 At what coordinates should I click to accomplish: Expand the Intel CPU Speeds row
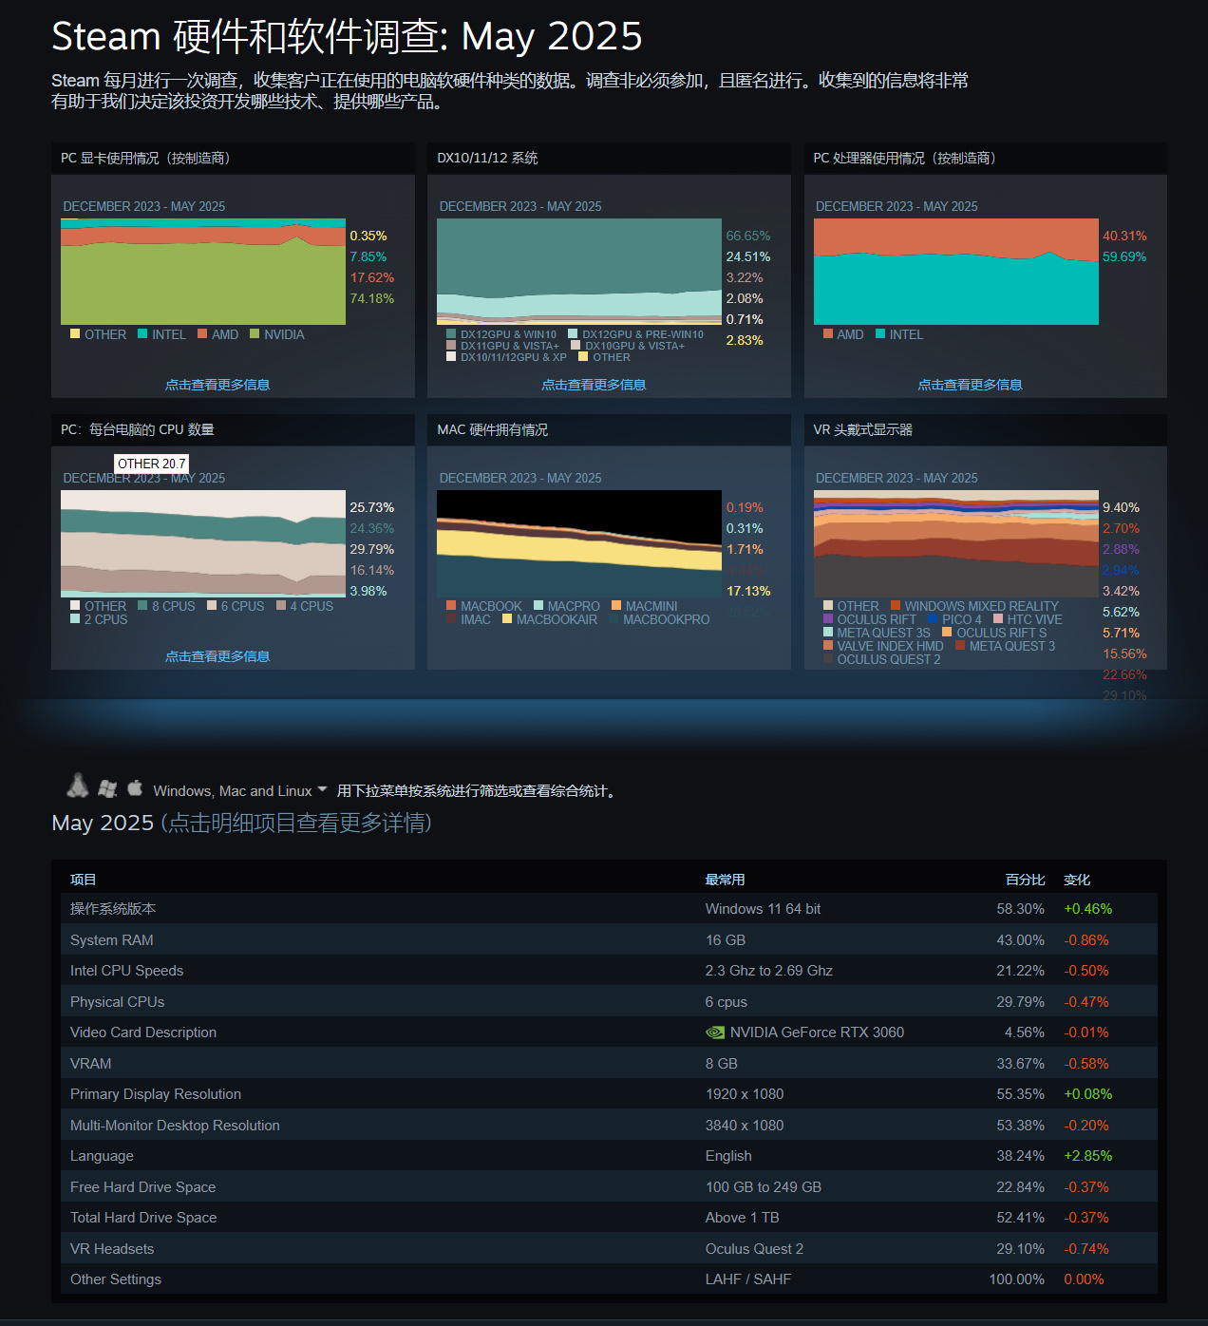pos(609,971)
